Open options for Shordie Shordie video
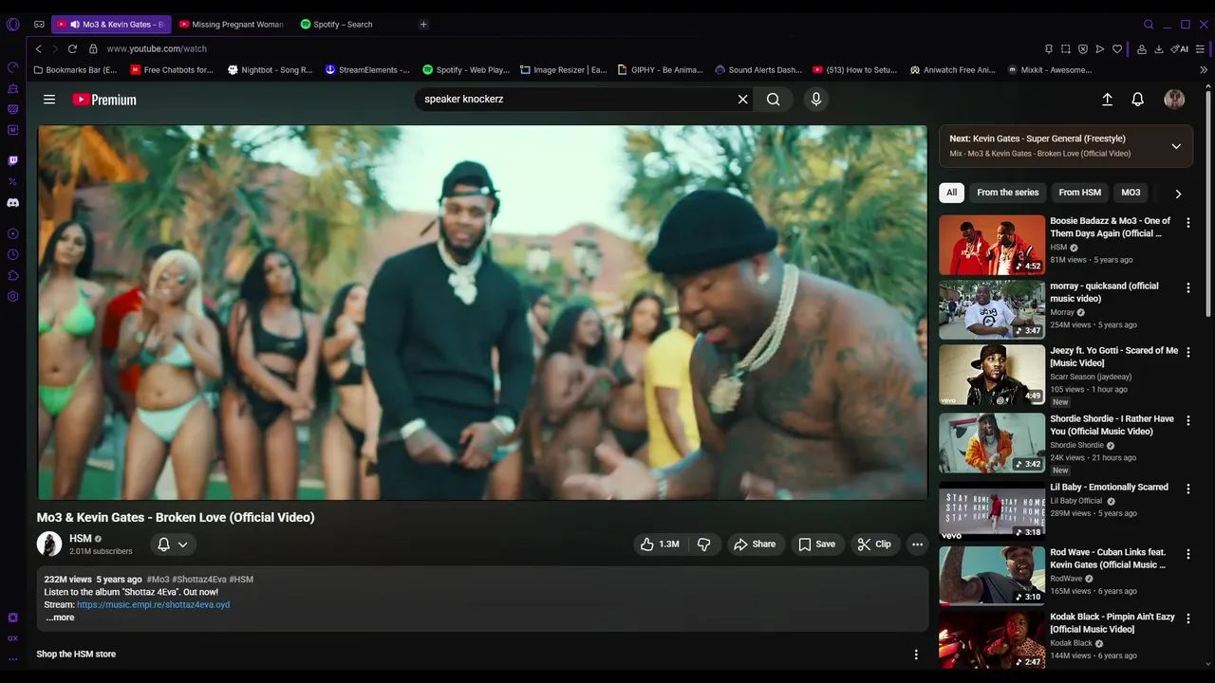 [x=1187, y=420]
